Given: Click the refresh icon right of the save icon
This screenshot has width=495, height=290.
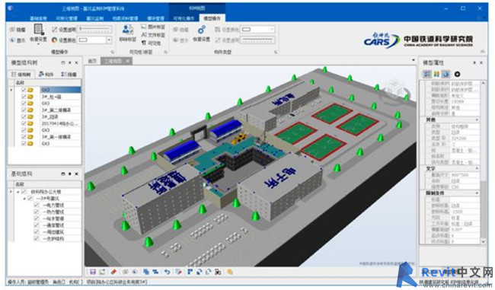Looking at the screenshot, I should [103, 272].
